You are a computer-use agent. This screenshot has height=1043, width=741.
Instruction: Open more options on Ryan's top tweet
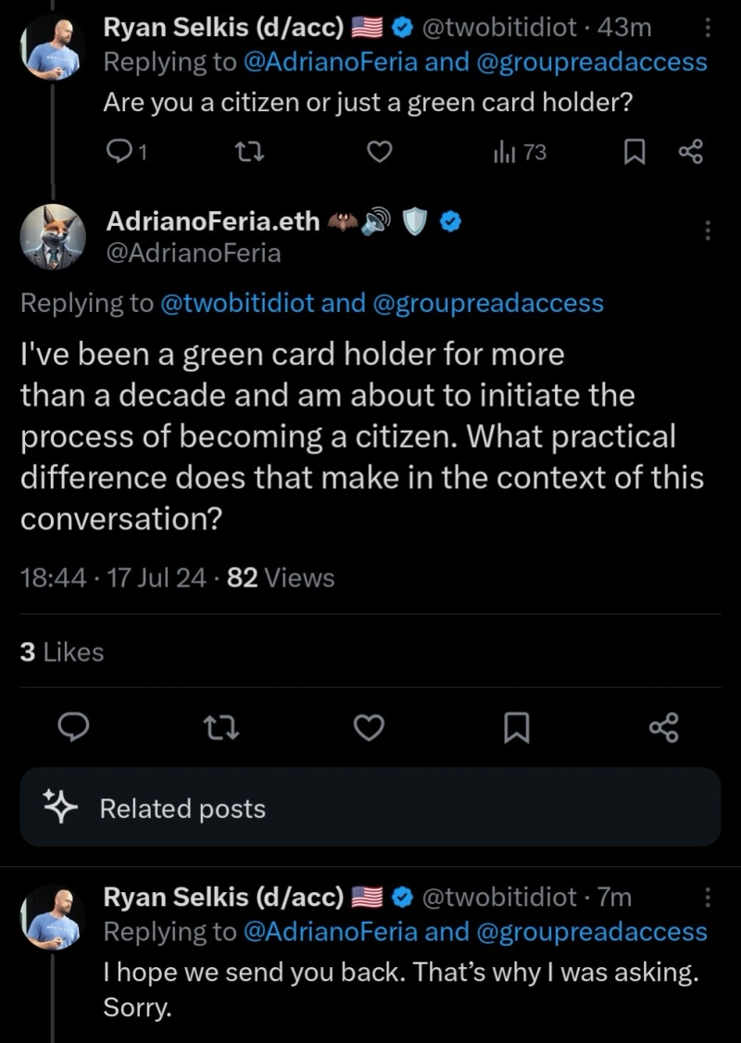[709, 29]
